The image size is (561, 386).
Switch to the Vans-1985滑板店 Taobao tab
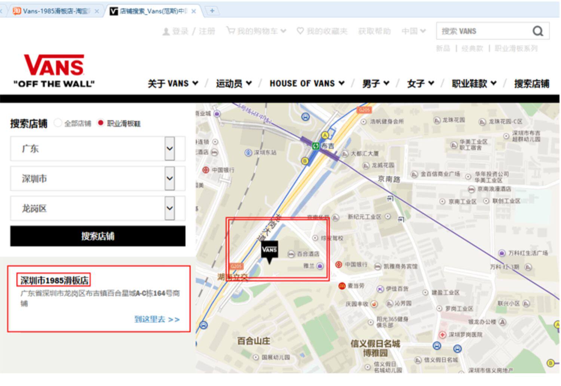[x=52, y=11]
